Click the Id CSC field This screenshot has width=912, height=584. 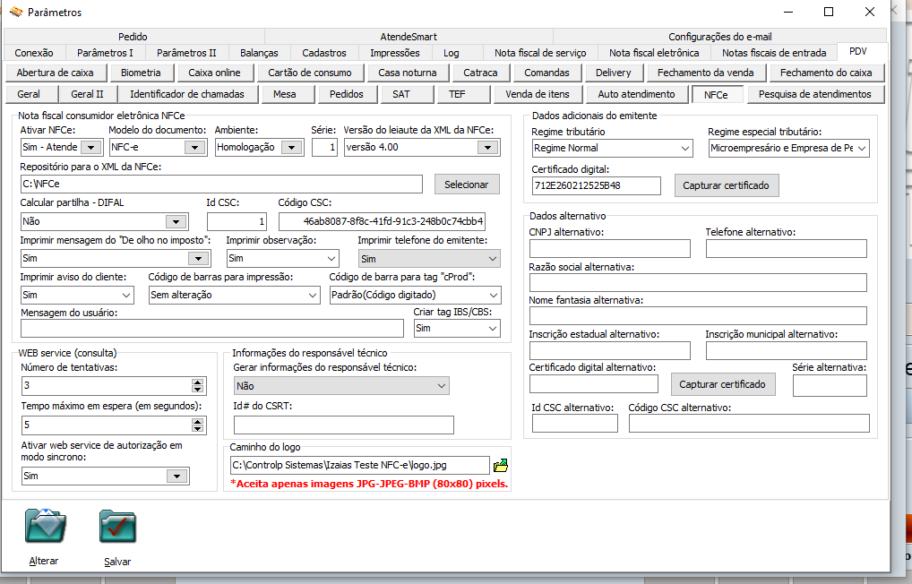point(237,221)
